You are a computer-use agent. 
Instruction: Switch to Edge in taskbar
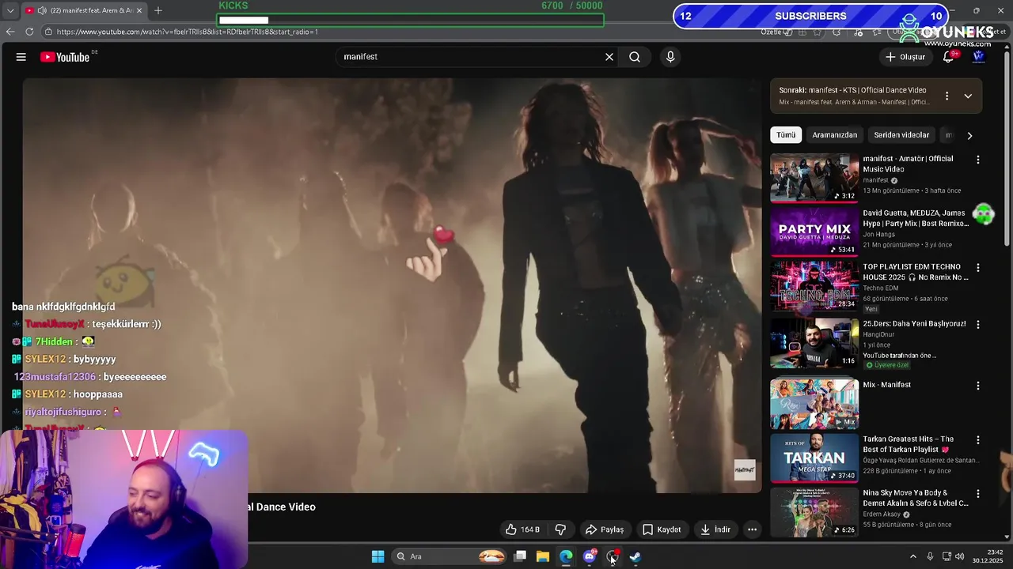point(566,556)
